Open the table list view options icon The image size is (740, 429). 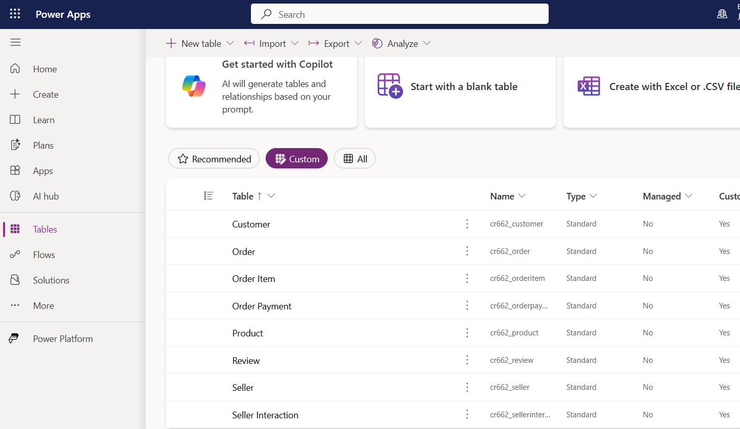pyautogui.click(x=208, y=196)
